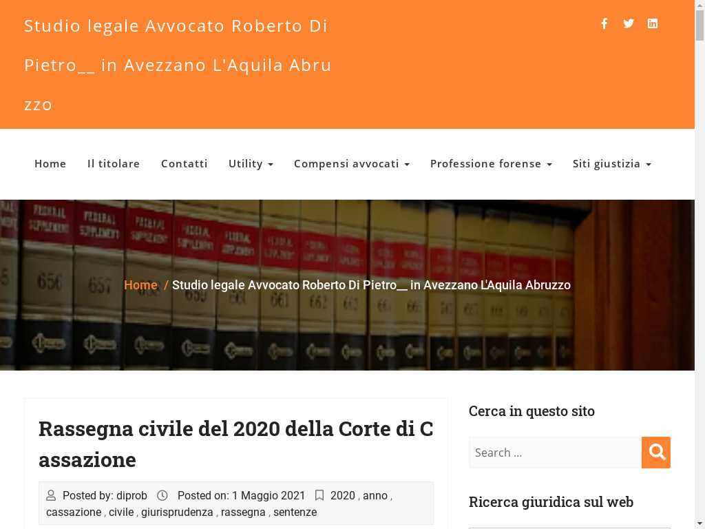Open the Professione forense dropdown

[x=491, y=164]
